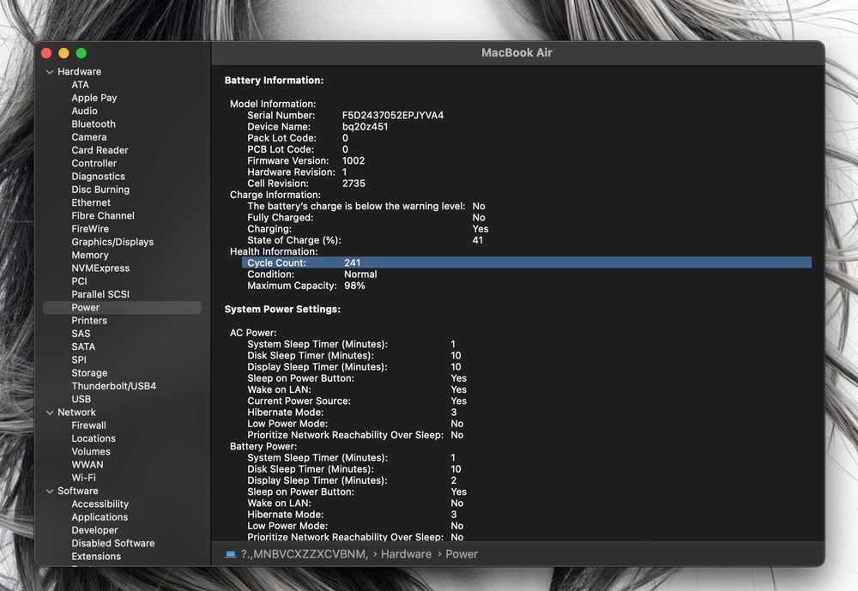Select Applications under Software
The height and width of the screenshot is (591, 858).
pyautogui.click(x=100, y=518)
